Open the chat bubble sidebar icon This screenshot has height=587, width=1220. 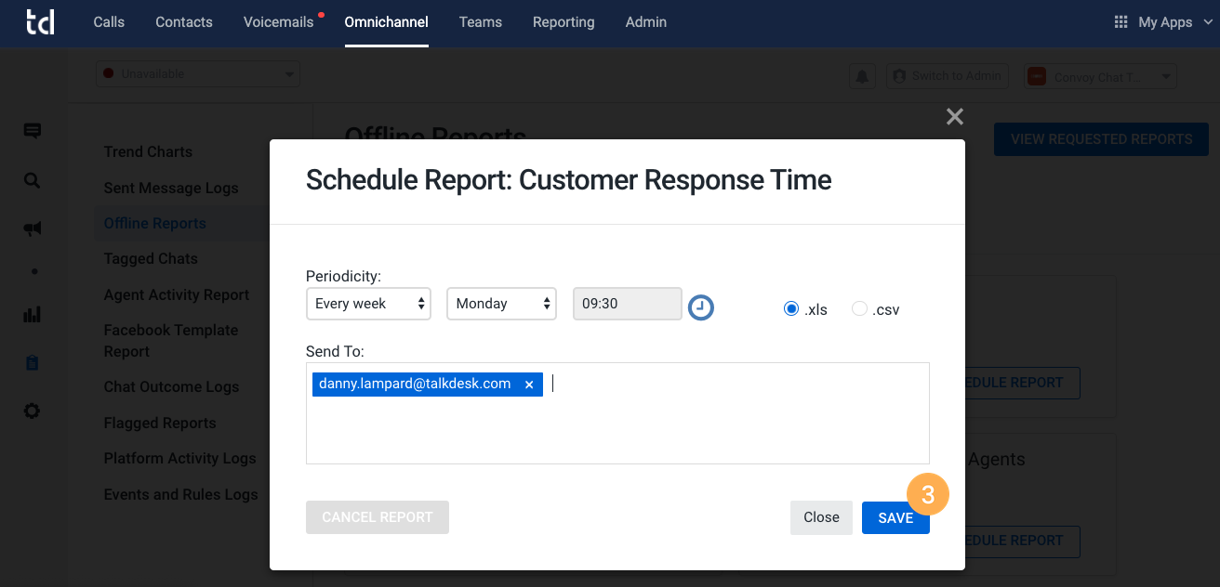click(x=33, y=131)
